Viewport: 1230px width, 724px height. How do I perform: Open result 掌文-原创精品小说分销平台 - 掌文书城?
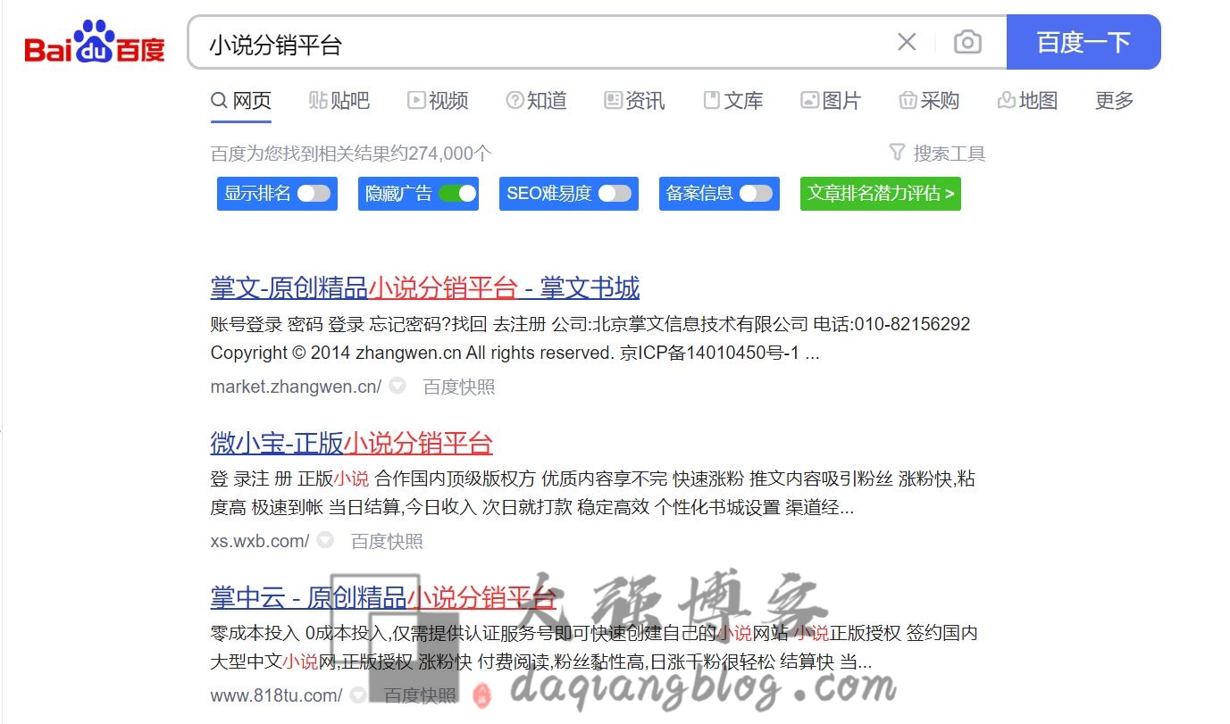click(x=425, y=288)
